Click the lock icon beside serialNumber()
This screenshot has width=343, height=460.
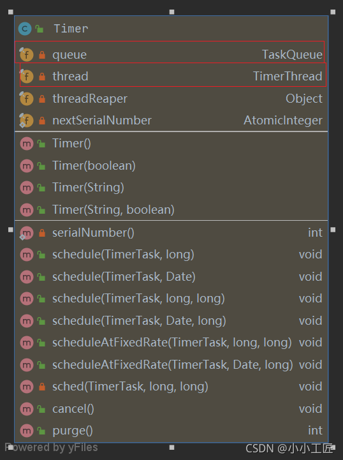coord(42,233)
